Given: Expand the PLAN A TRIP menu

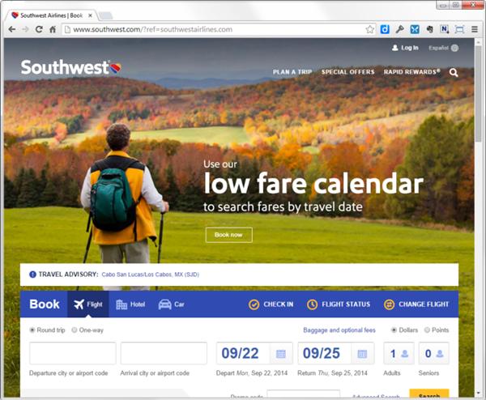Looking at the screenshot, I should coord(292,72).
